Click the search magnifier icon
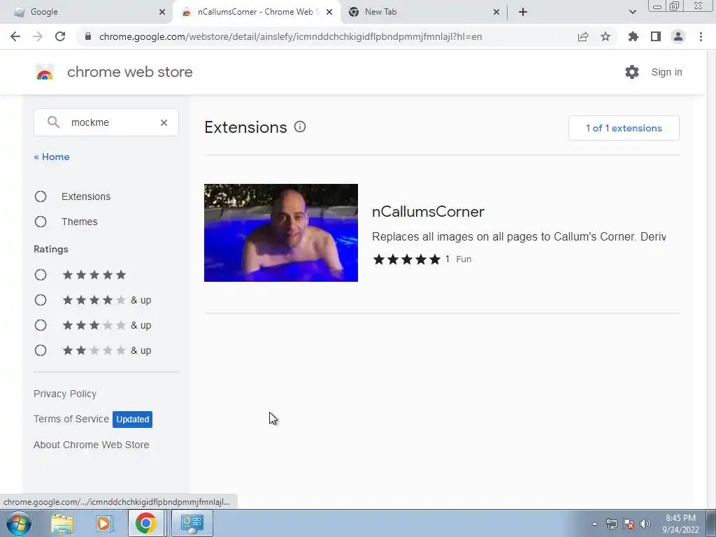Viewport: 716px width, 537px height. tap(53, 122)
